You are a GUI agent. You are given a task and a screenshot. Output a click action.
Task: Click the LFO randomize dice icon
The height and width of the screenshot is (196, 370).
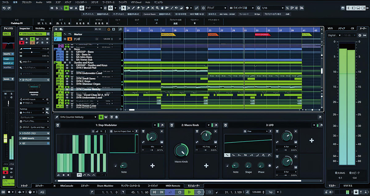click(270, 166)
